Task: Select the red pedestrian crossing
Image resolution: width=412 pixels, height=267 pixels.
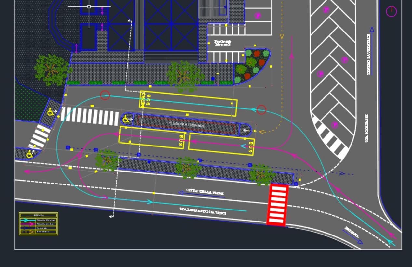Action: (277, 205)
